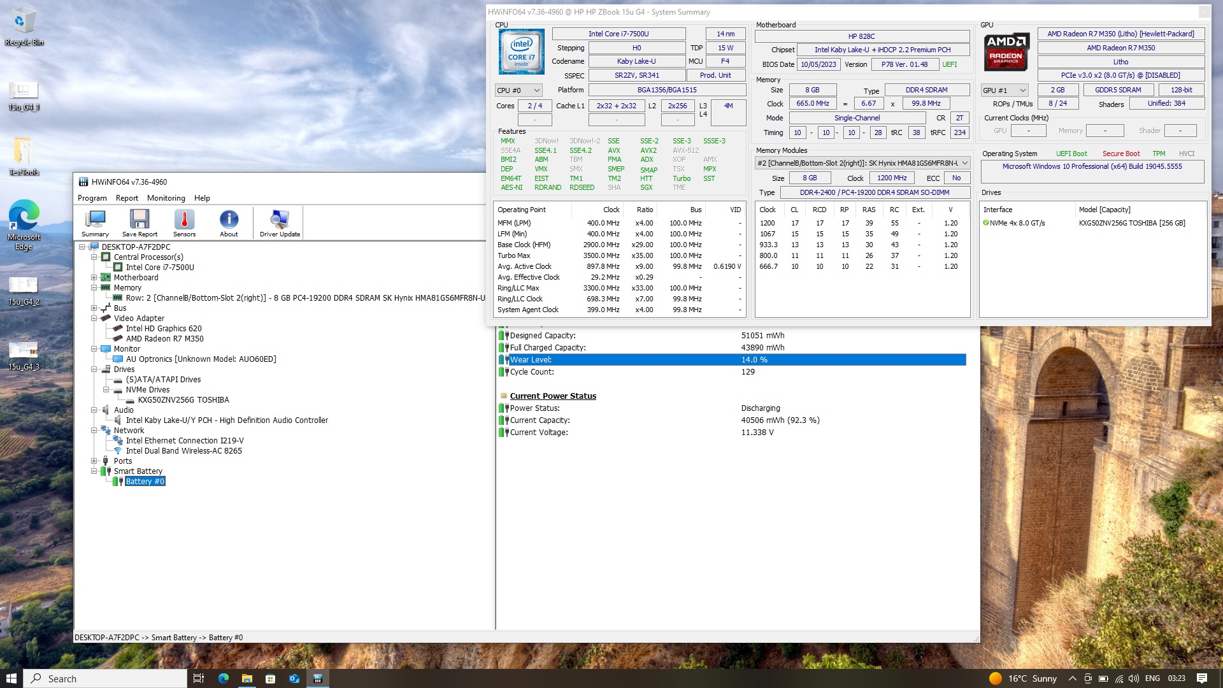Open Outlook from the taskbar
1223x688 pixels.
pyautogui.click(x=294, y=678)
